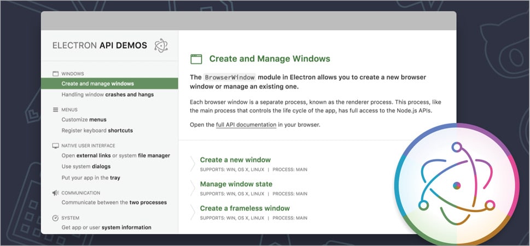Open the Use system dialogs demo
This screenshot has width=530, height=246.
point(86,167)
